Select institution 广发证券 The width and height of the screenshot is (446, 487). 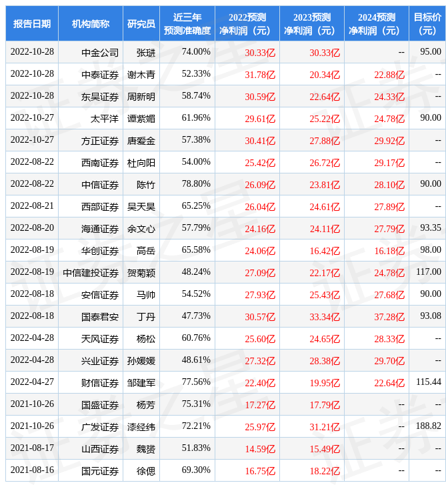(x=100, y=428)
